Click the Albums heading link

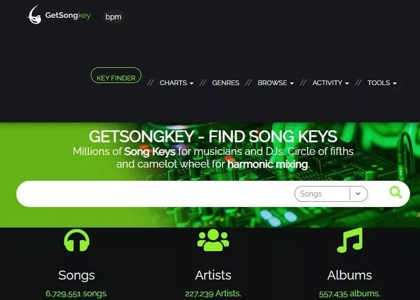click(350, 275)
